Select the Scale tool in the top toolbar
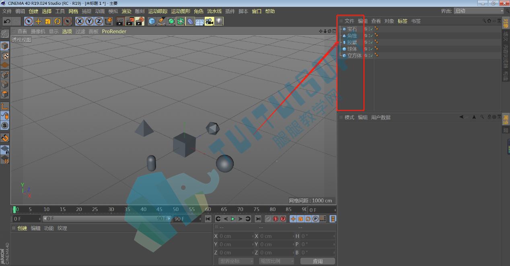 click(48, 21)
